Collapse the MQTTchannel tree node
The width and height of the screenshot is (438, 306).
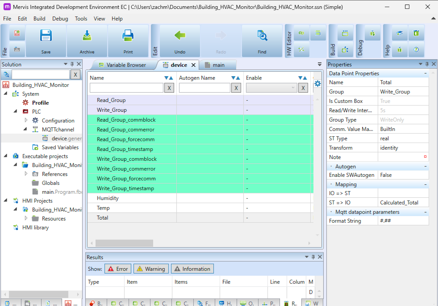[x=25, y=129]
